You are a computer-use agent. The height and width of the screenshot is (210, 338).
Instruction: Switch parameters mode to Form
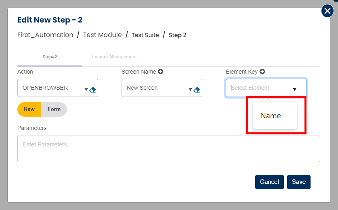[54, 109]
